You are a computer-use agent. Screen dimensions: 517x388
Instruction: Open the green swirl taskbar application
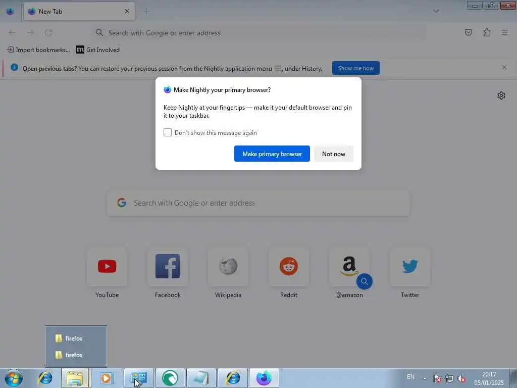[x=170, y=378]
